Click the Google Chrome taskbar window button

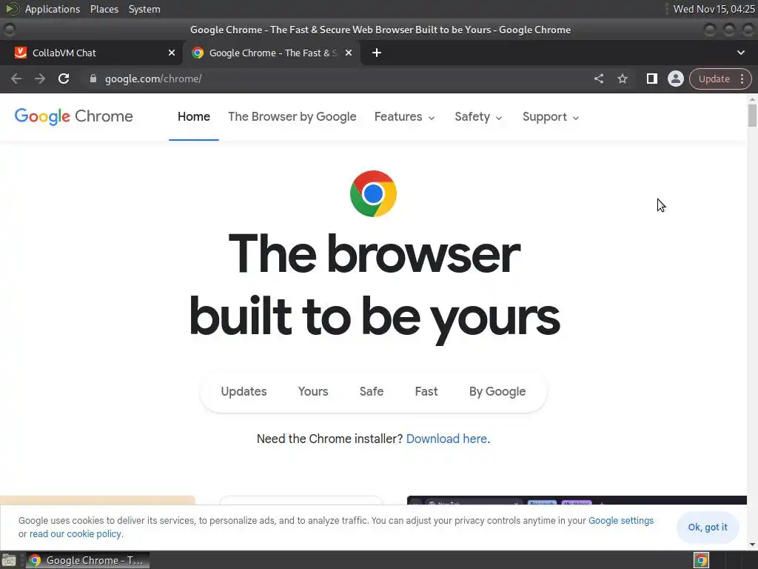[87, 560]
